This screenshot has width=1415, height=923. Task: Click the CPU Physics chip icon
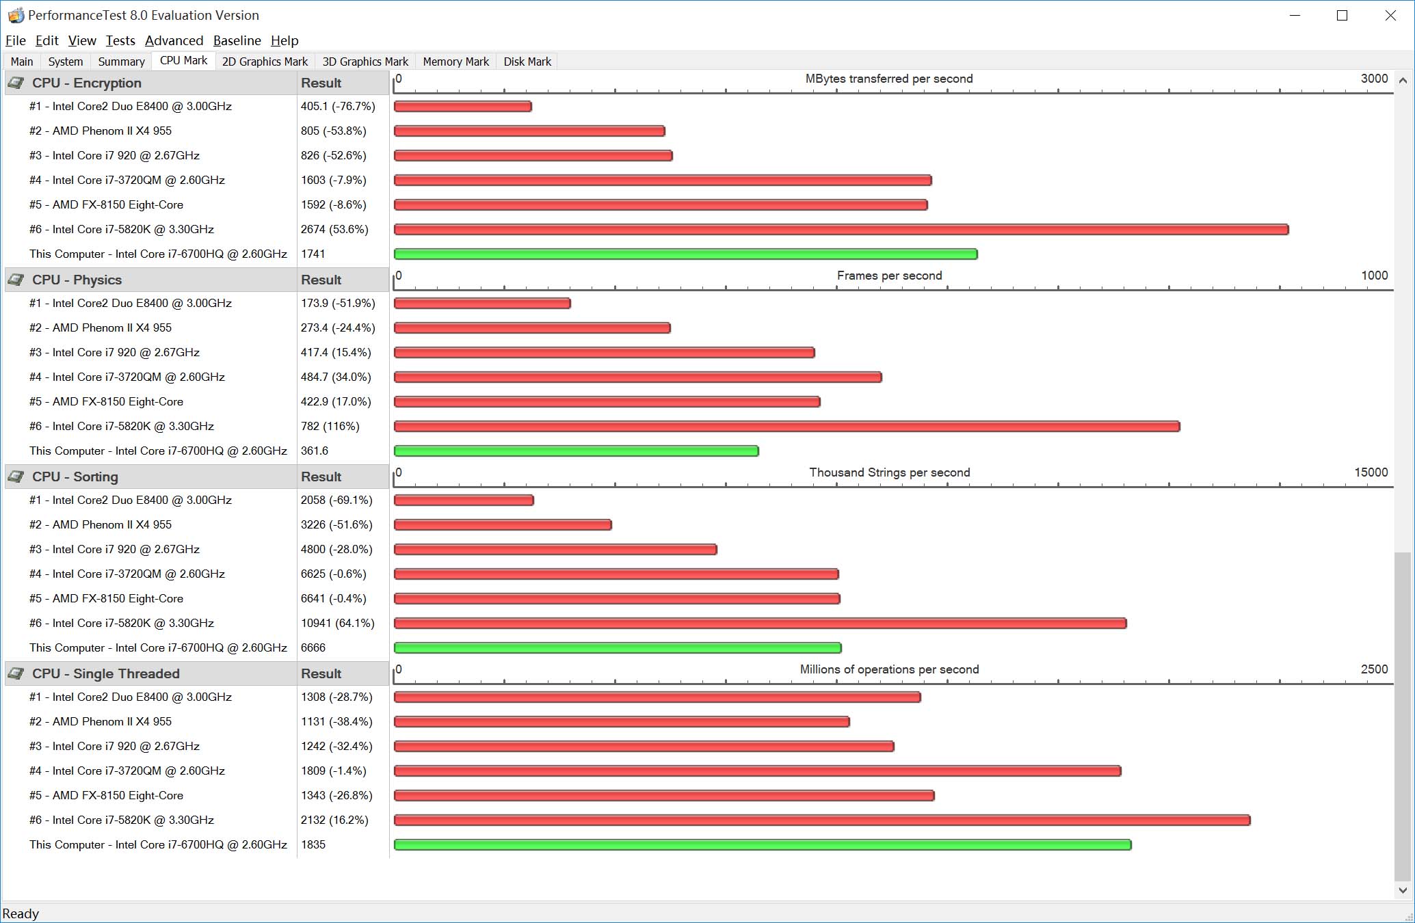(16, 280)
